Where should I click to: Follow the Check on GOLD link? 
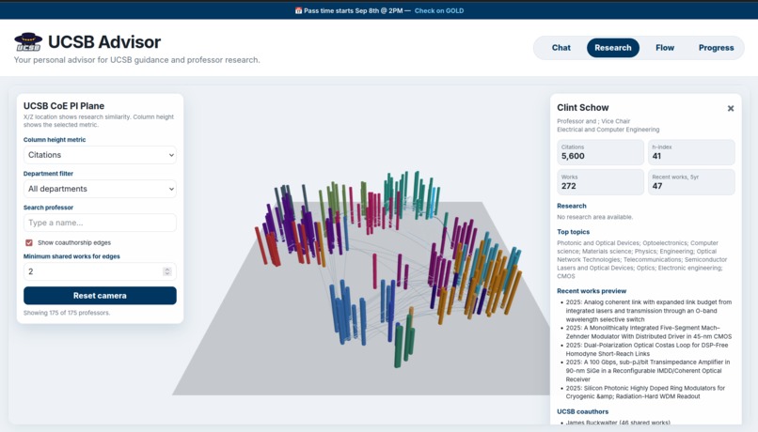click(x=439, y=10)
